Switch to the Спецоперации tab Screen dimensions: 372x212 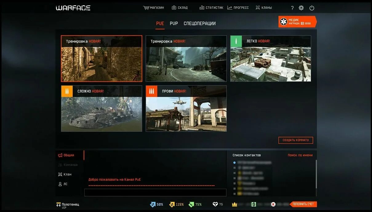click(199, 23)
